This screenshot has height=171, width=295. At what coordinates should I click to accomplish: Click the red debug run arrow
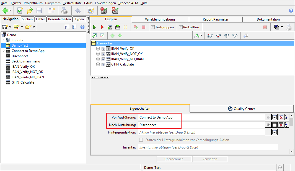102,27
